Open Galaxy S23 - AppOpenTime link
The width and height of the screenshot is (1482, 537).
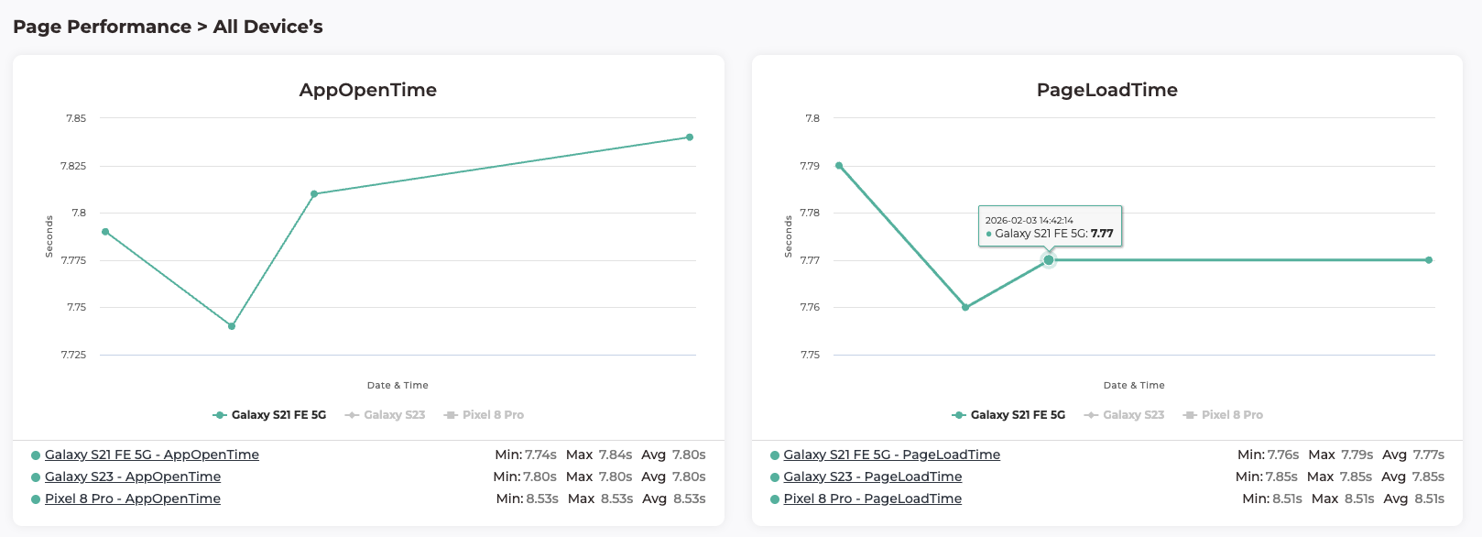click(x=133, y=477)
